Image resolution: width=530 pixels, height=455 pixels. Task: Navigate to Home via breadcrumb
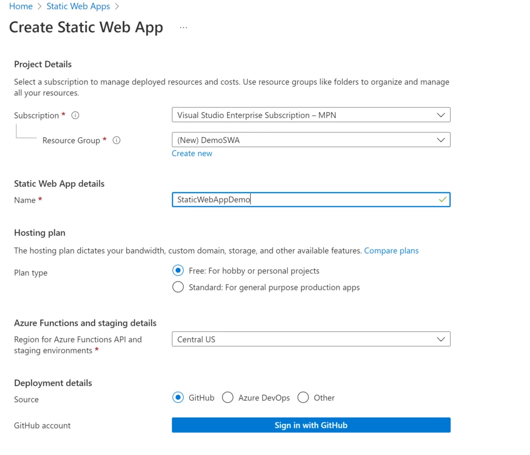21,6
